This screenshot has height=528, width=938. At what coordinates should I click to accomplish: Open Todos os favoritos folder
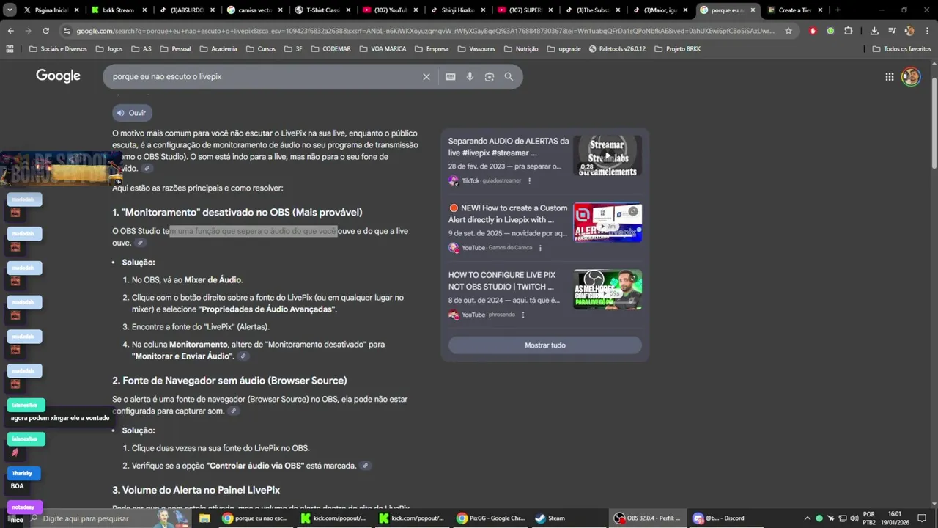tap(902, 49)
